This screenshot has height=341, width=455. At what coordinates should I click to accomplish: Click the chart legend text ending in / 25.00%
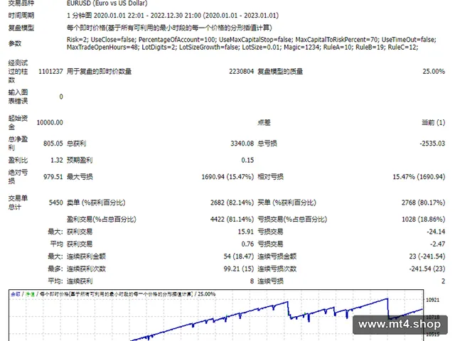[x=113, y=294]
